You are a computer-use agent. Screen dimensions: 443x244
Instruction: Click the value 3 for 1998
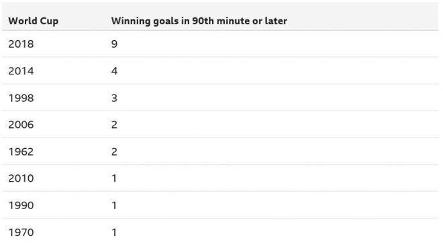pos(114,98)
